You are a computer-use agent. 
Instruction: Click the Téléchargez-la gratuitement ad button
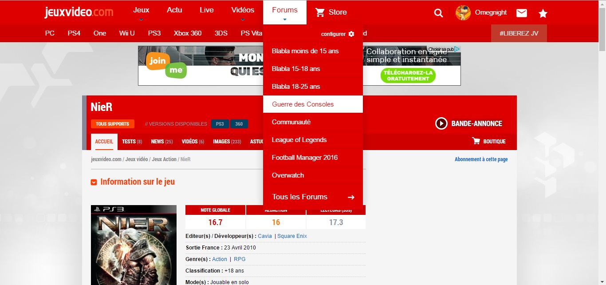[408, 75]
